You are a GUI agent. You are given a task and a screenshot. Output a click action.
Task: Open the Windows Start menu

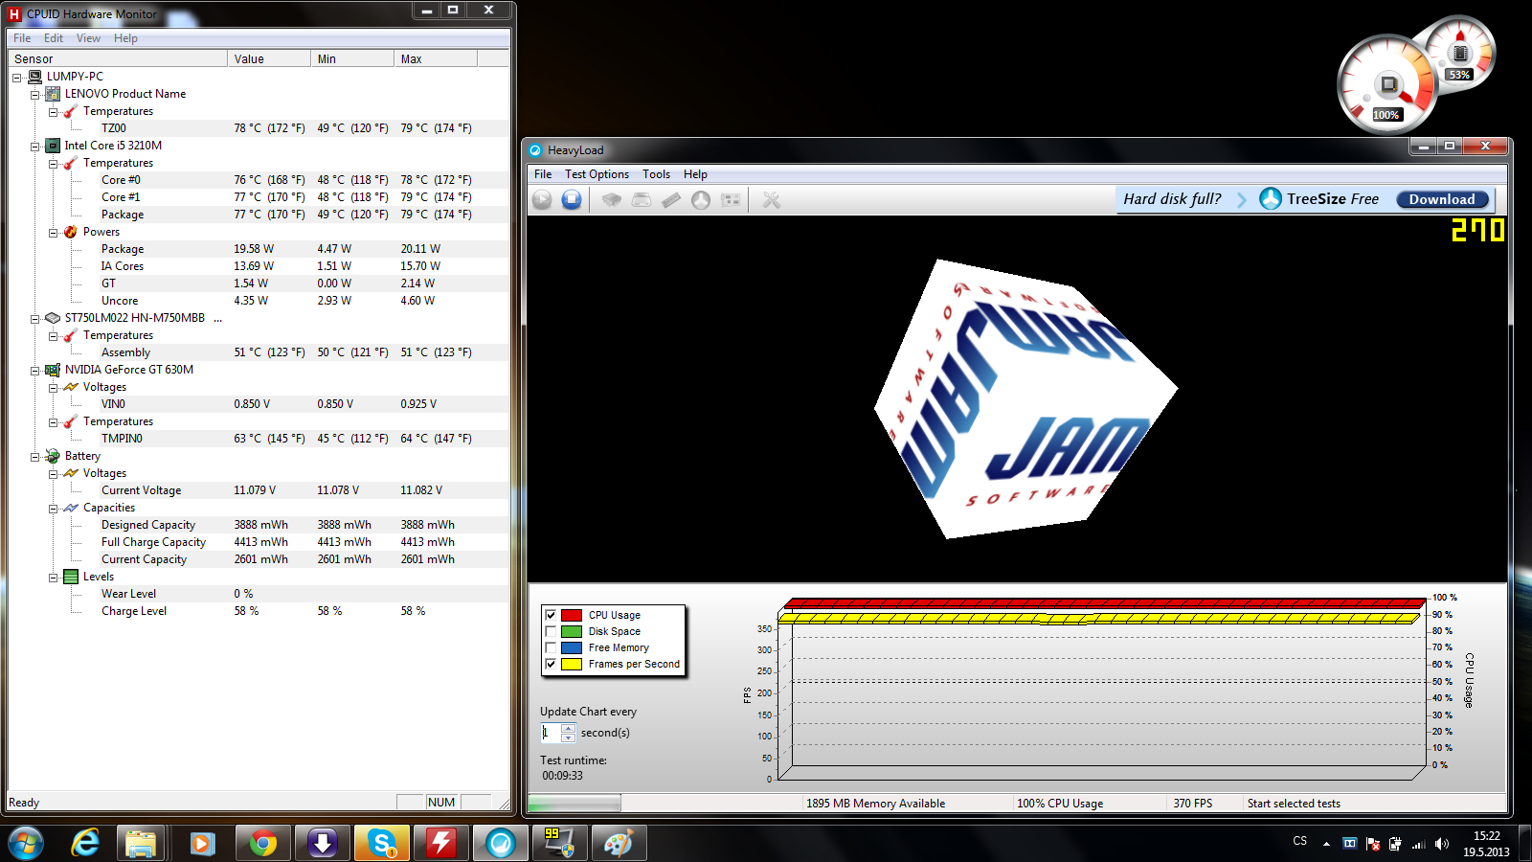[26, 843]
